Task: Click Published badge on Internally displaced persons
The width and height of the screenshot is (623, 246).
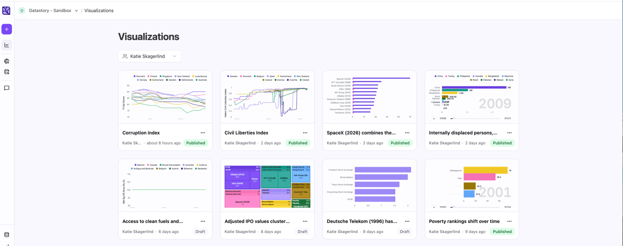Action: click(502, 143)
